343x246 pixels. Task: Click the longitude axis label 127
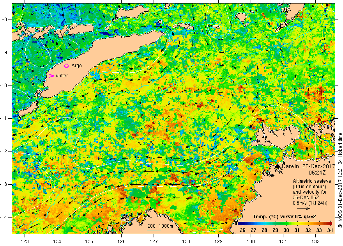pyautogui.click(x=154, y=242)
